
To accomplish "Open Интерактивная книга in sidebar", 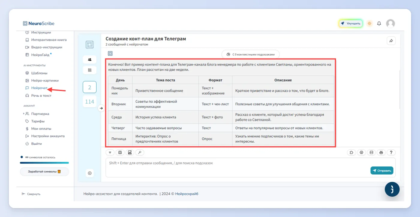I will point(46,40).
